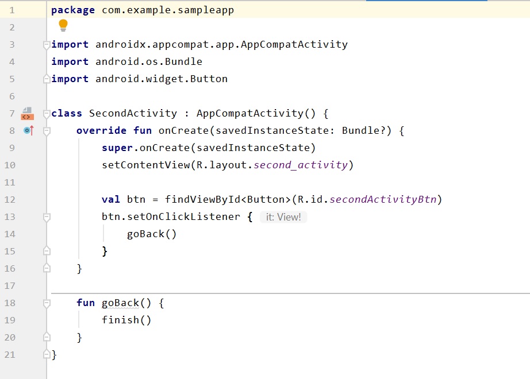Click line number 12 in the gutter
The height and width of the screenshot is (379, 530).
[x=10, y=200]
